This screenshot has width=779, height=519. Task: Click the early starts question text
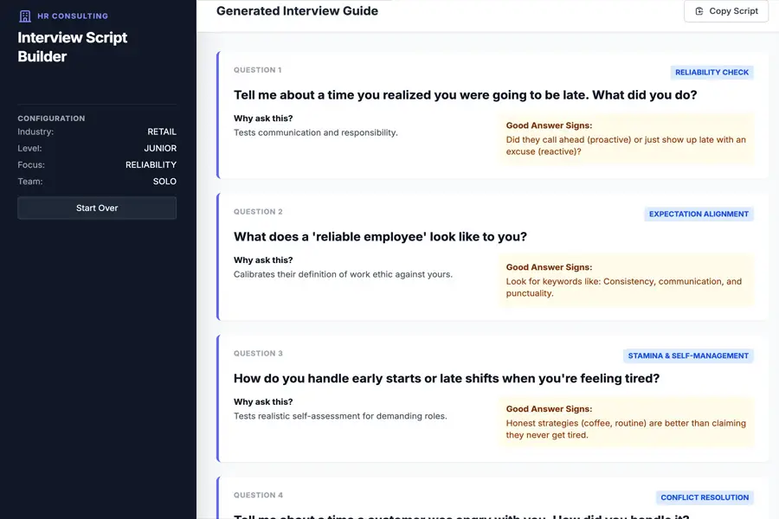(x=447, y=379)
